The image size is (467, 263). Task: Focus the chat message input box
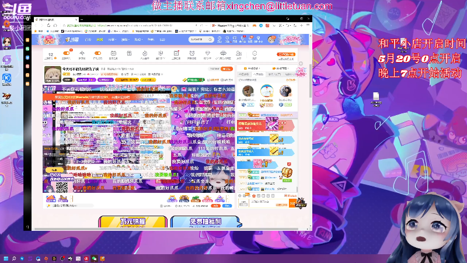pyautogui.click(x=269, y=203)
